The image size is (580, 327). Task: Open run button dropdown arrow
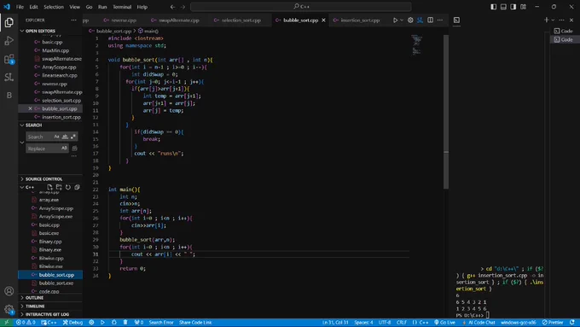(x=402, y=20)
